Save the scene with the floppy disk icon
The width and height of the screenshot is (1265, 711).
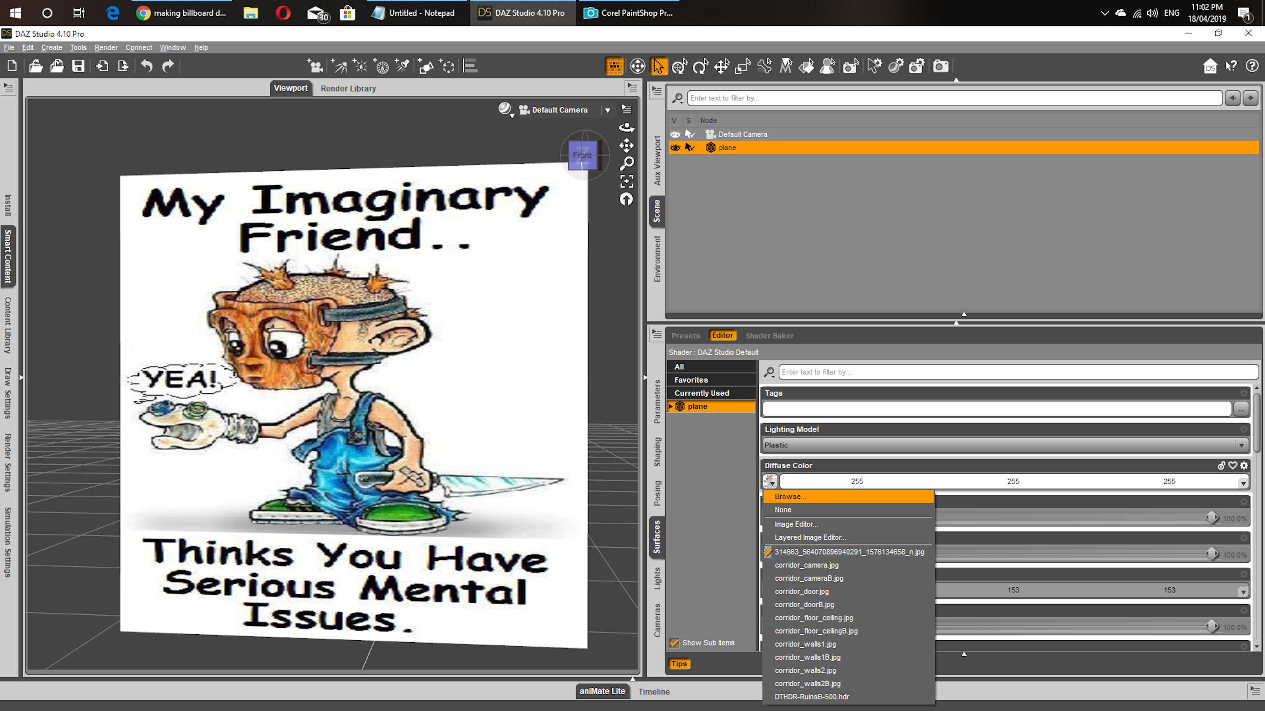78,66
